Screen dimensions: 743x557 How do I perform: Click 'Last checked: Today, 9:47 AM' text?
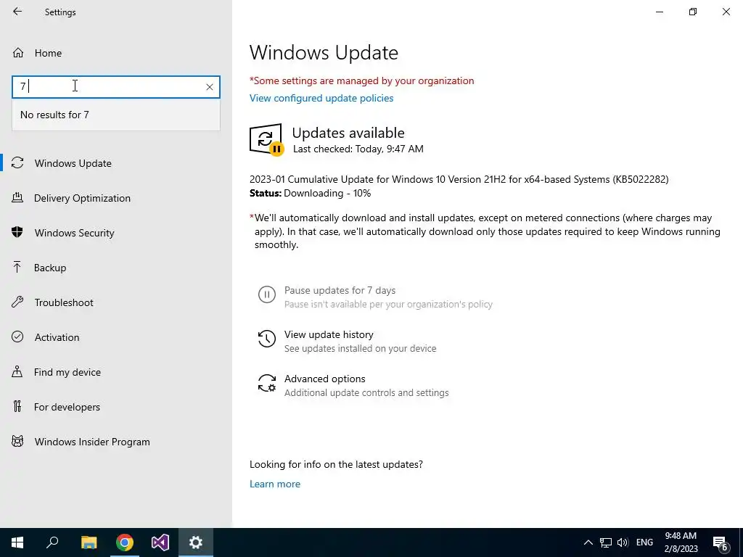coord(358,149)
